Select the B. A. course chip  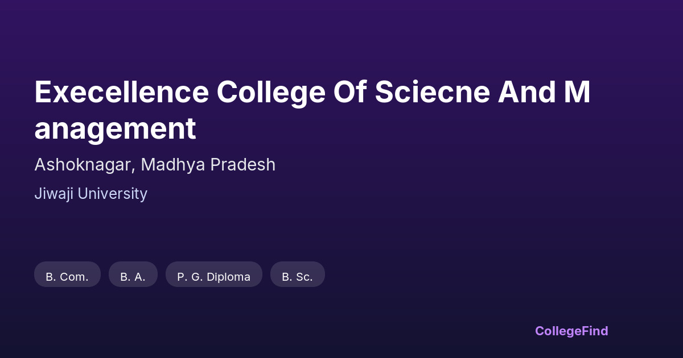pyautogui.click(x=133, y=275)
